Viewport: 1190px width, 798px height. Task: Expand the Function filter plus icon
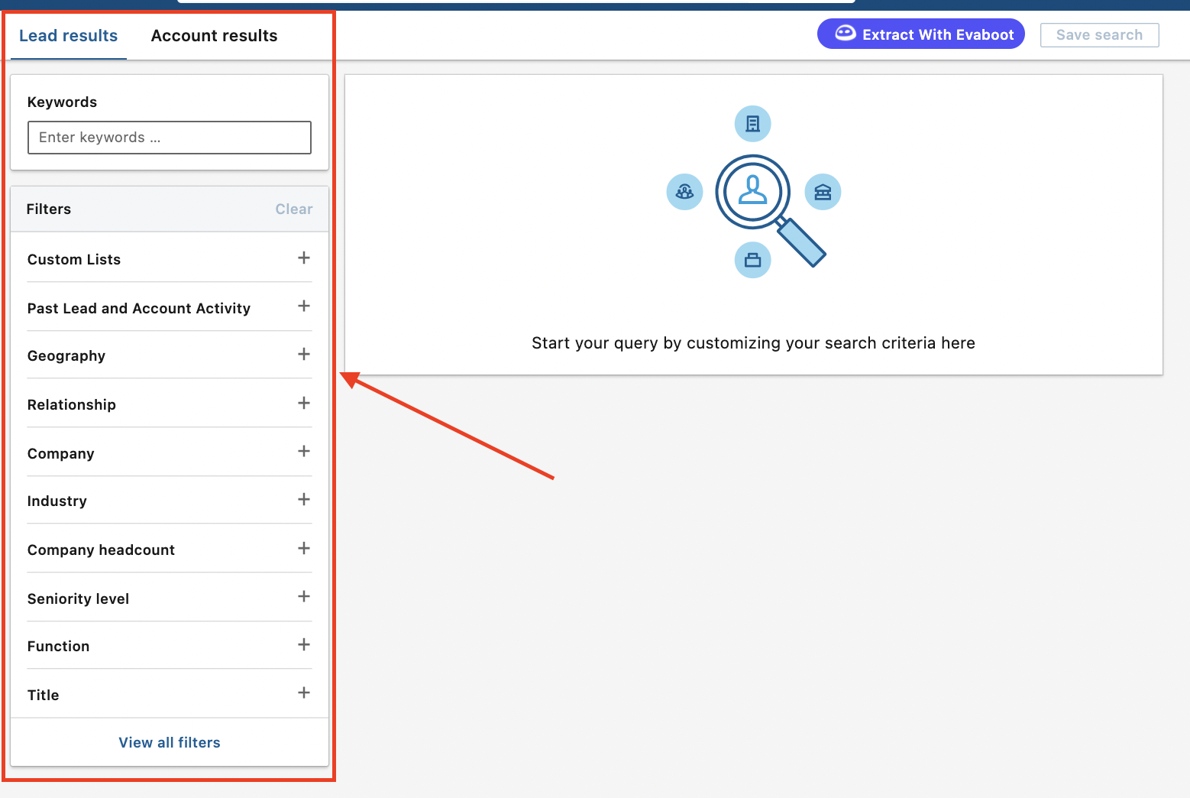click(304, 644)
